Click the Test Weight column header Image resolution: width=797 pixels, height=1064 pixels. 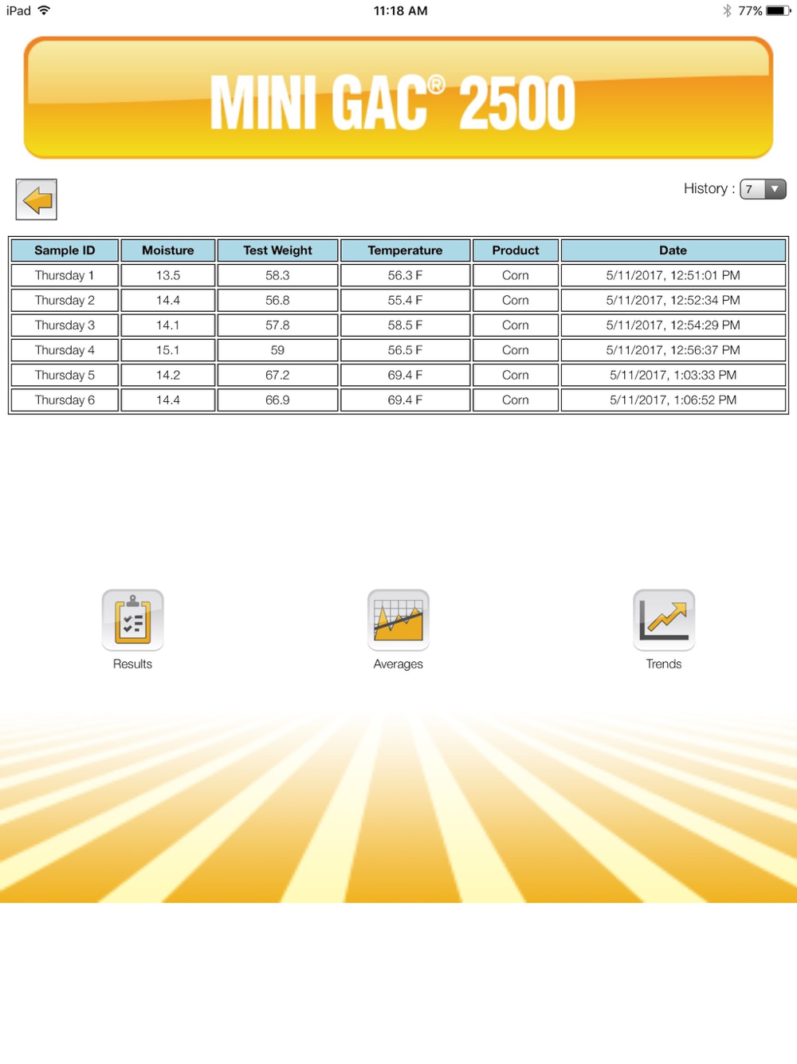pos(277,250)
